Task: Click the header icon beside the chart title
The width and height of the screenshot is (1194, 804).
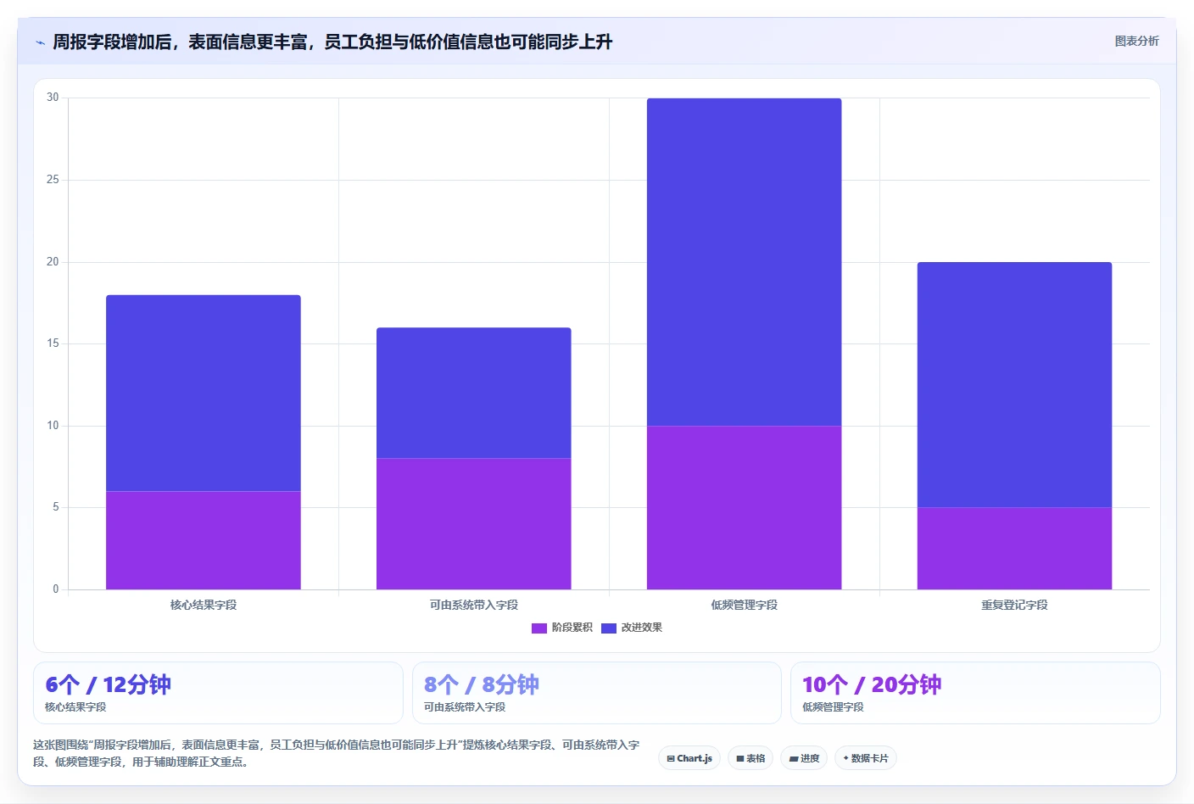Action: [x=40, y=42]
